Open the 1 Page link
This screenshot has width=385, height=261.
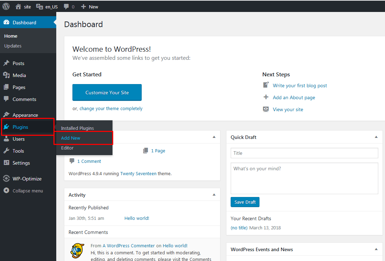pyautogui.click(x=158, y=151)
